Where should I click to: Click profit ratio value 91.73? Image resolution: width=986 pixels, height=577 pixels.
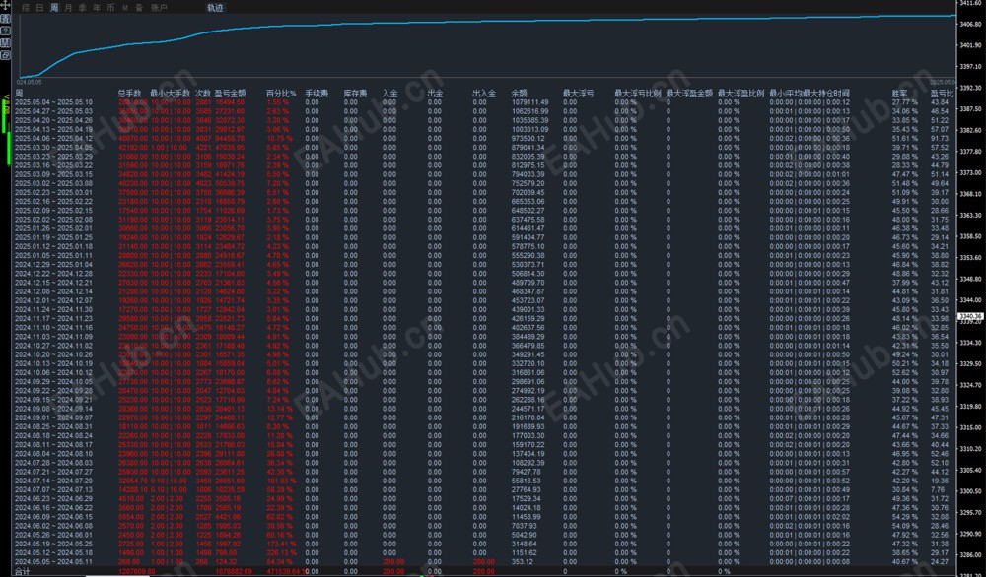[x=940, y=138]
